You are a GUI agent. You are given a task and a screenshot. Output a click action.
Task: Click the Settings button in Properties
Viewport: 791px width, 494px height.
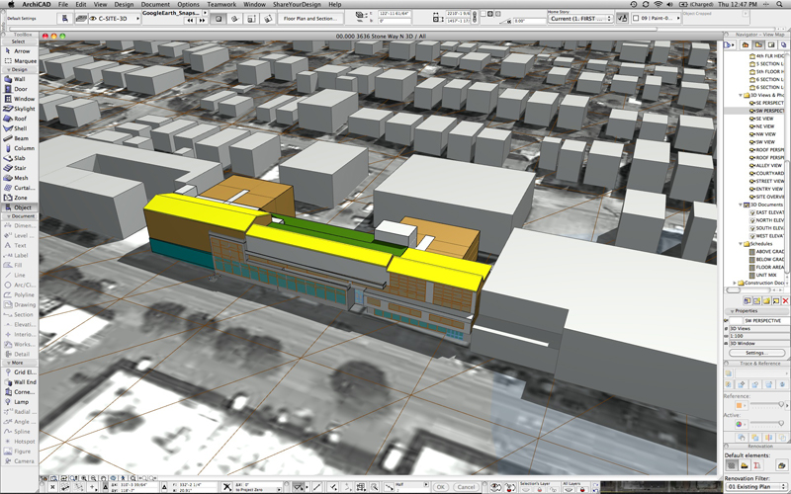point(756,353)
